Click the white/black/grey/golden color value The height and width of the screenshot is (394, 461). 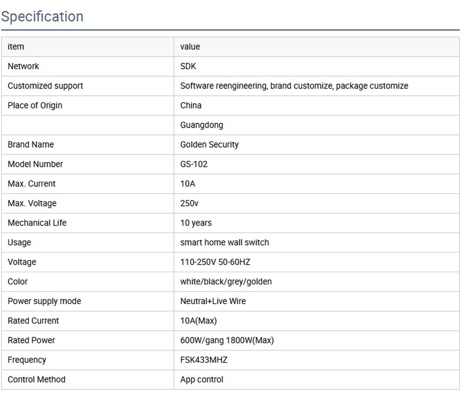pyautogui.click(x=226, y=282)
